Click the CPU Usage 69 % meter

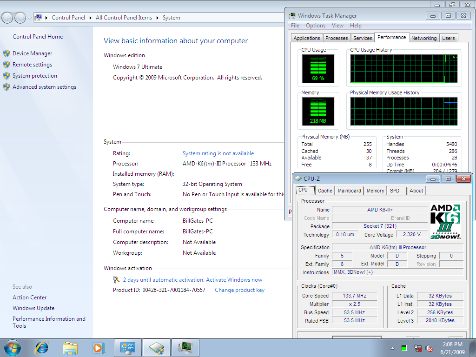pos(318,69)
